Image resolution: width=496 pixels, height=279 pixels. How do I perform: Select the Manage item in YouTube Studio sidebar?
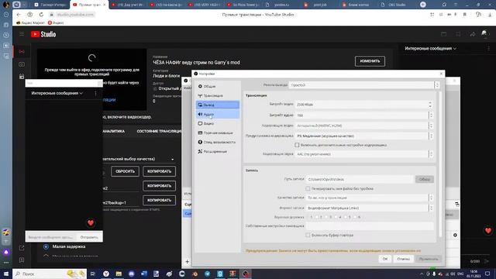pyautogui.click(x=22, y=76)
